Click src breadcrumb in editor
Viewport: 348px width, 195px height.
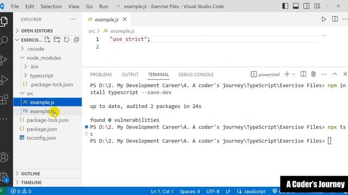click(x=91, y=31)
